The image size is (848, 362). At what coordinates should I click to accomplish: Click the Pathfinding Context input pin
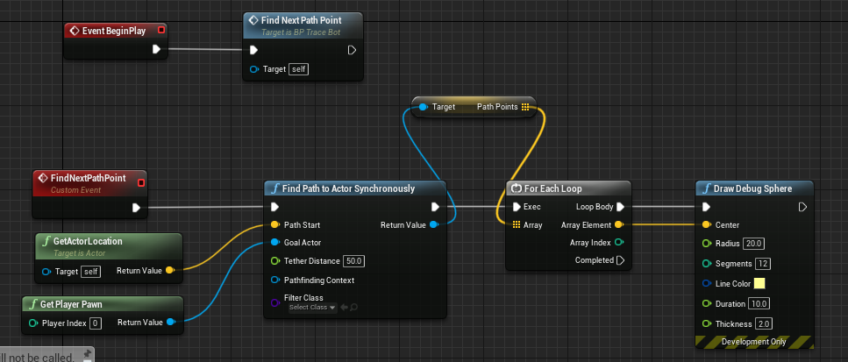coord(274,280)
